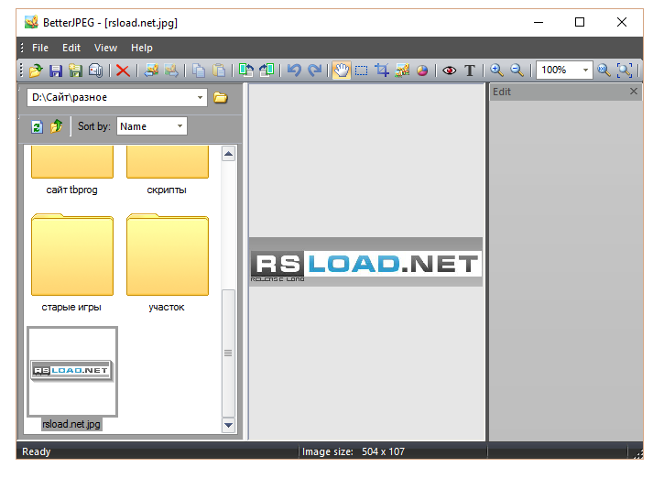This screenshot has height=478, width=664.
Task: Click the scroll up arrow in file browser
Action: (x=228, y=154)
